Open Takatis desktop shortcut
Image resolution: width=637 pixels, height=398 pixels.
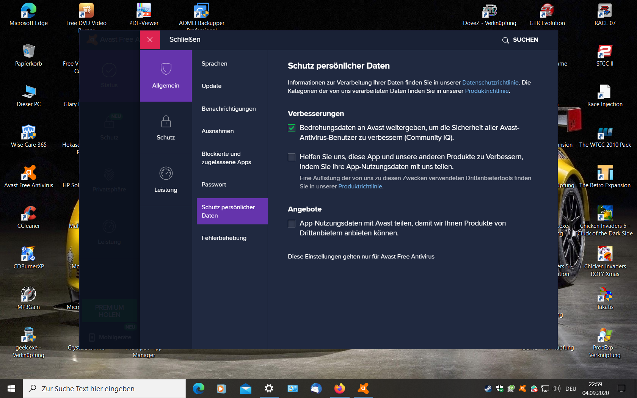coord(605,298)
